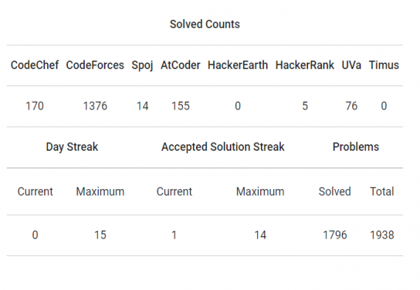This screenshot has height=290, width=420.
Task: Select the Day Streak heading
Action: tap(72, 147)
